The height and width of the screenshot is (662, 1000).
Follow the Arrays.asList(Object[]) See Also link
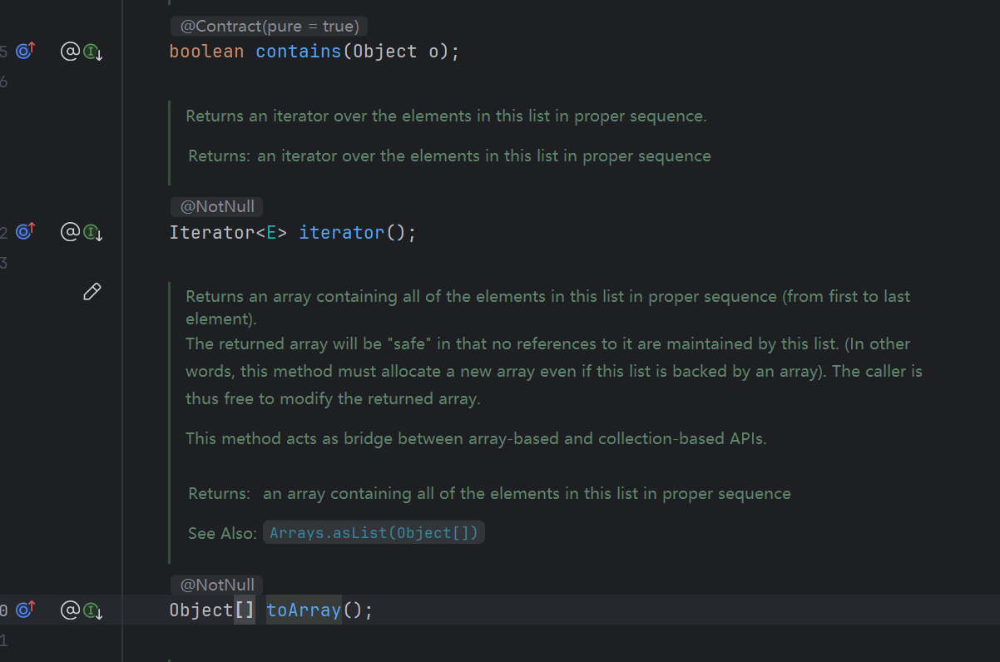(x=374, y=533)
